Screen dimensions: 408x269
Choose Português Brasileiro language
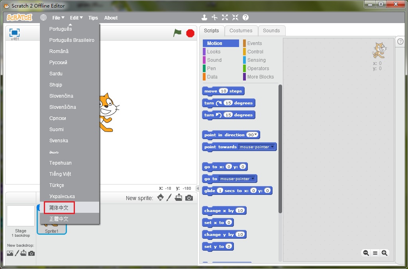tap(70, 40)
